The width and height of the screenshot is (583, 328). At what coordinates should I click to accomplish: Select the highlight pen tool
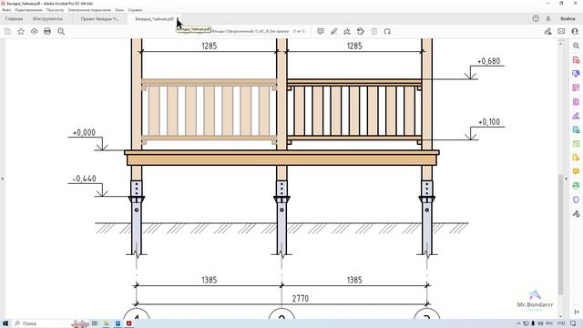(334, 32)
